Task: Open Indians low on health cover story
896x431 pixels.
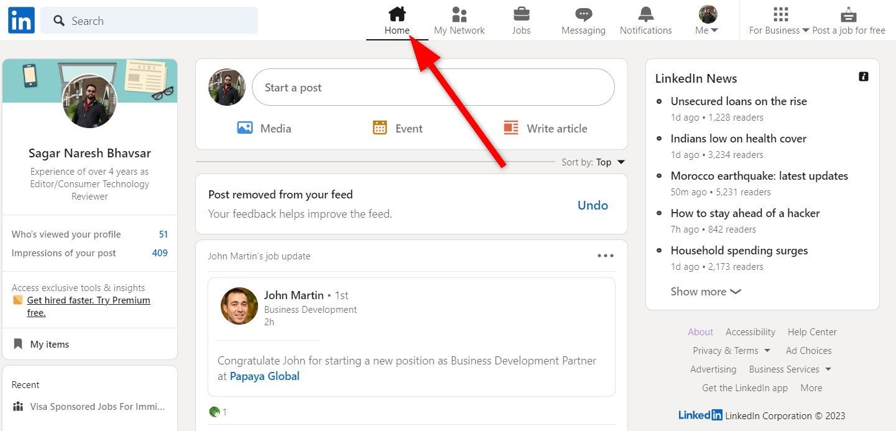Action: click(739, 139)
